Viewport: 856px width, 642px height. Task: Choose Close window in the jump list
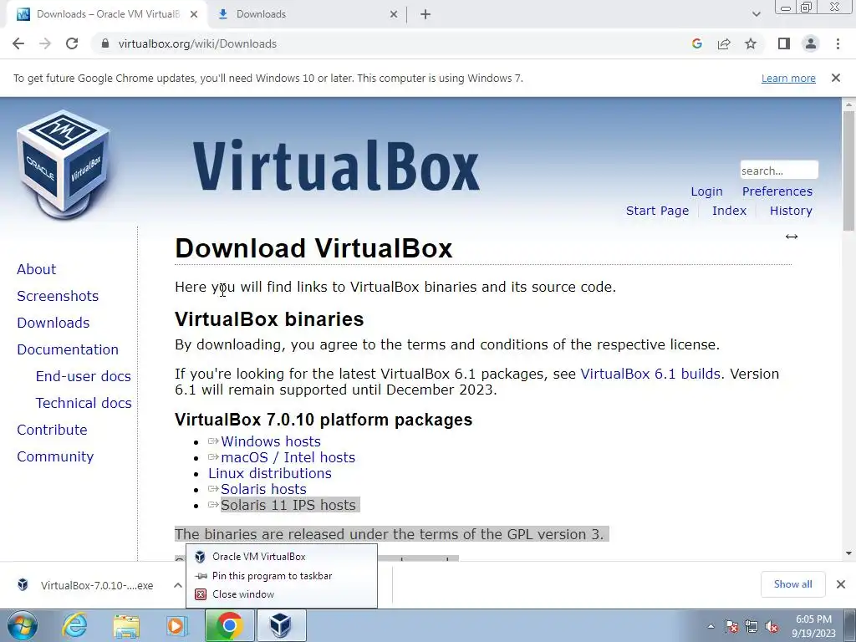tap(281, 594)
